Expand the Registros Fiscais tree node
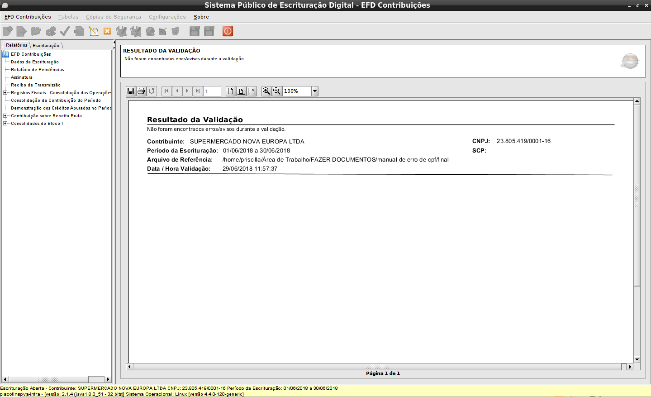651x397 pixels. (x=5, y=93)
